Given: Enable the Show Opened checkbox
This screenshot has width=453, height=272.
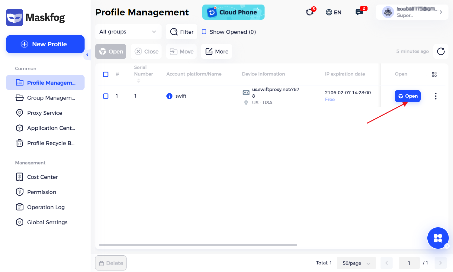Looking at the screenshot, I should click(204, 32).
